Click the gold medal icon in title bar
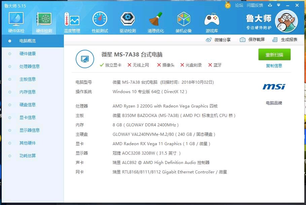Image resolution: width=306 pixels, height=205 pixels. tap(228, 5)
